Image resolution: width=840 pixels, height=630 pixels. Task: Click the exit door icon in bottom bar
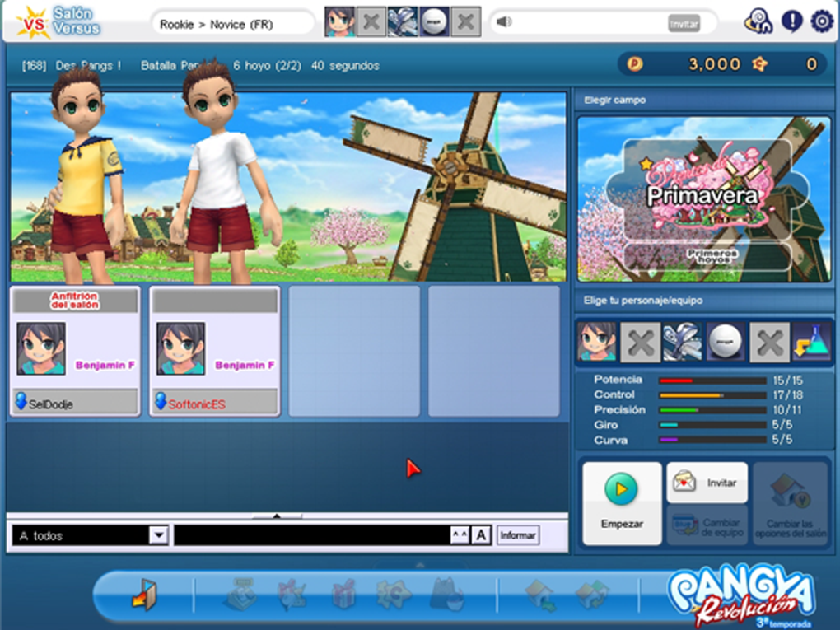145,595
